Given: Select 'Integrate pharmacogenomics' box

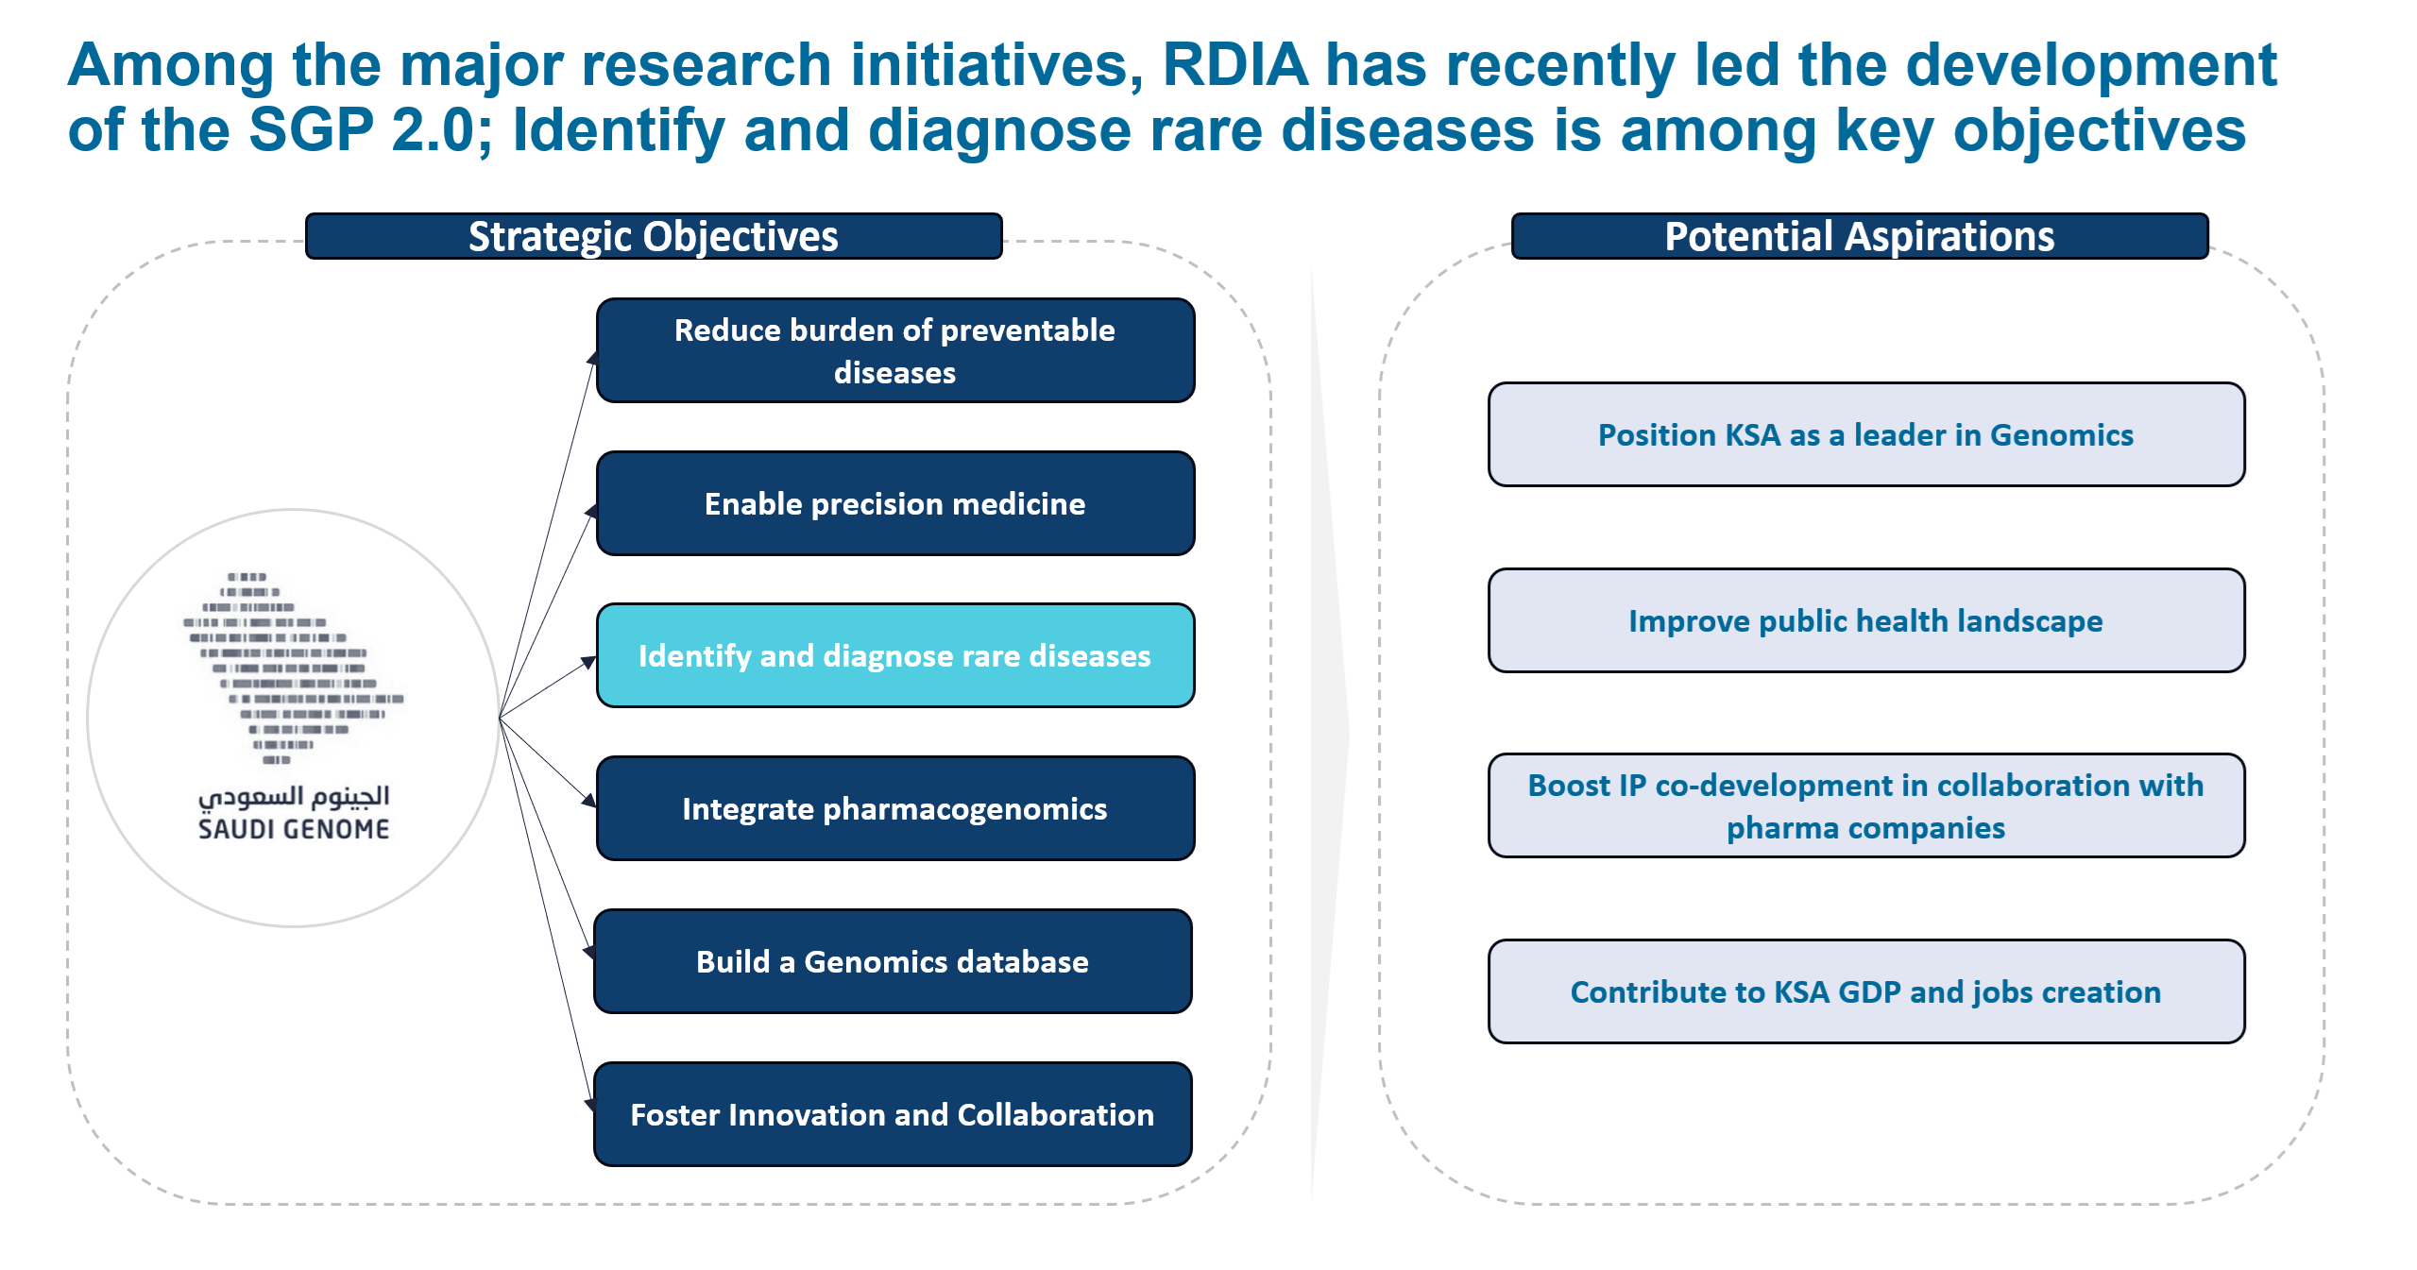Looking at the screenshot, I should pyautogui.click(x=895, y=808).
